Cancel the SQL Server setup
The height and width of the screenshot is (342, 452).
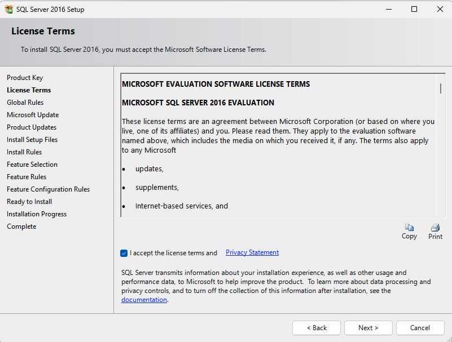pyautogui.click(x=420, y=327)
